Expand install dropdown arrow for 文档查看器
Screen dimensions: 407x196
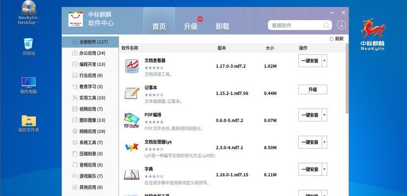click(324, 61)
